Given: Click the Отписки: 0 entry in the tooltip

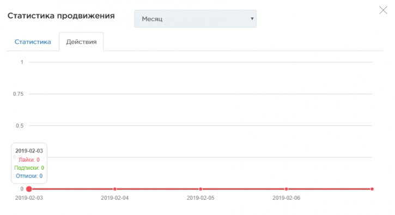Looking at the screenshot, I should coord(29,176).
